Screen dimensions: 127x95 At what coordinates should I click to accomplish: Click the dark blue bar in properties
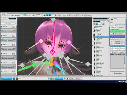(117, 37)
